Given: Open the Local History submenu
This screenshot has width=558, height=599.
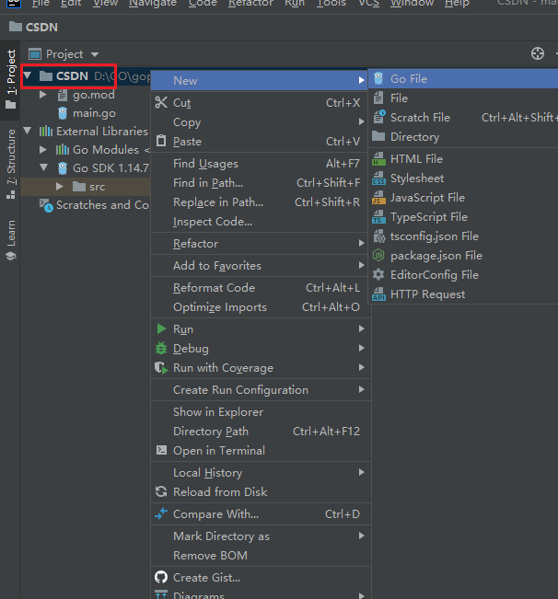Looking at the screenshot, I should pos(261,473).
